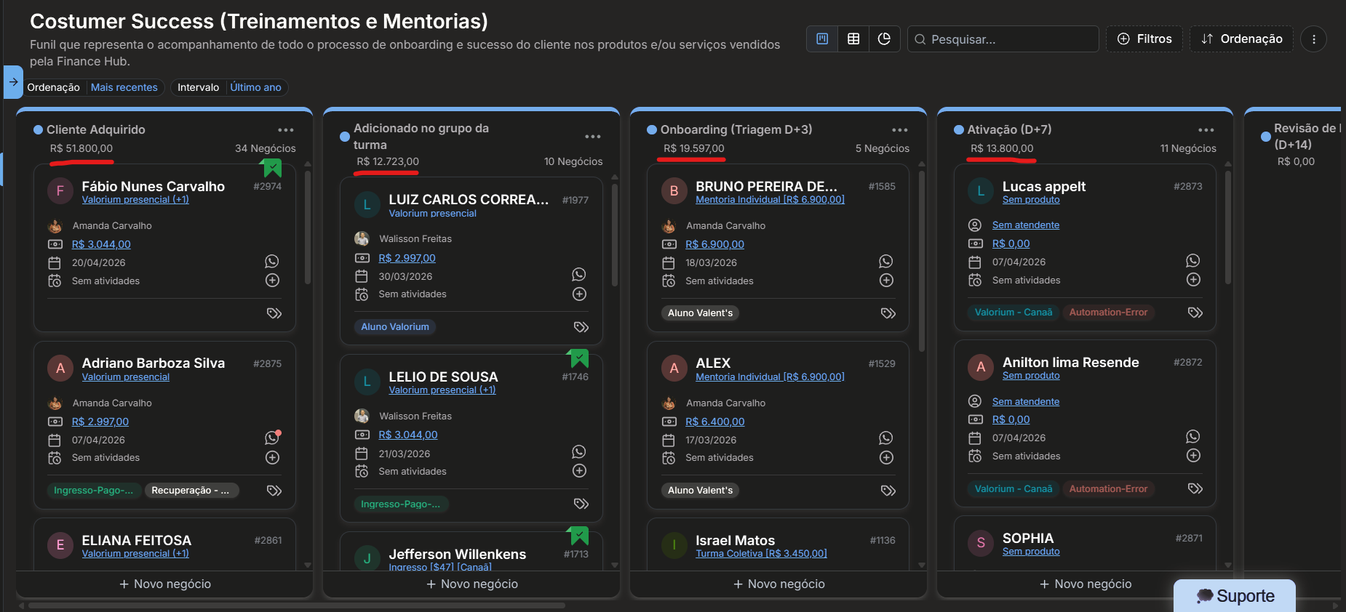Click the blue dot of Ativação (D+7) column
1346x612 pixels.
(959, 130)
